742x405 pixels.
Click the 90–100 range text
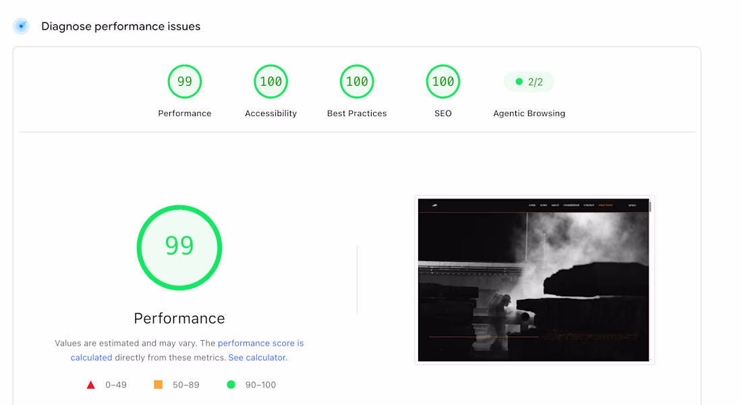click(260, 385)
